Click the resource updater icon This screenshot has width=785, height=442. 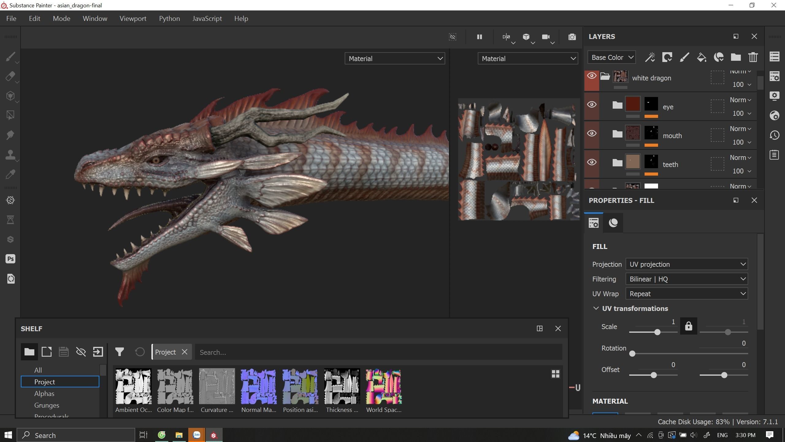10,279
